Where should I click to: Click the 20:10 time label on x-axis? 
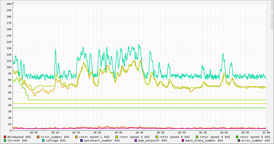55,133
